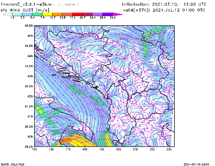Click the 40N latitude label

(30, 137)
